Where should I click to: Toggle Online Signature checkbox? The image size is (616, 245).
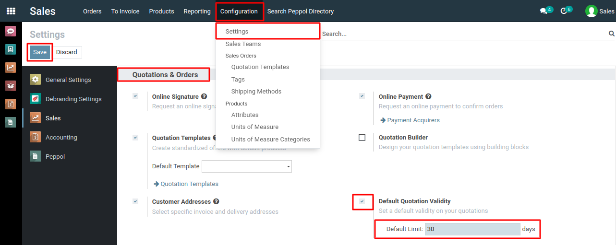(x=135, y=96)
